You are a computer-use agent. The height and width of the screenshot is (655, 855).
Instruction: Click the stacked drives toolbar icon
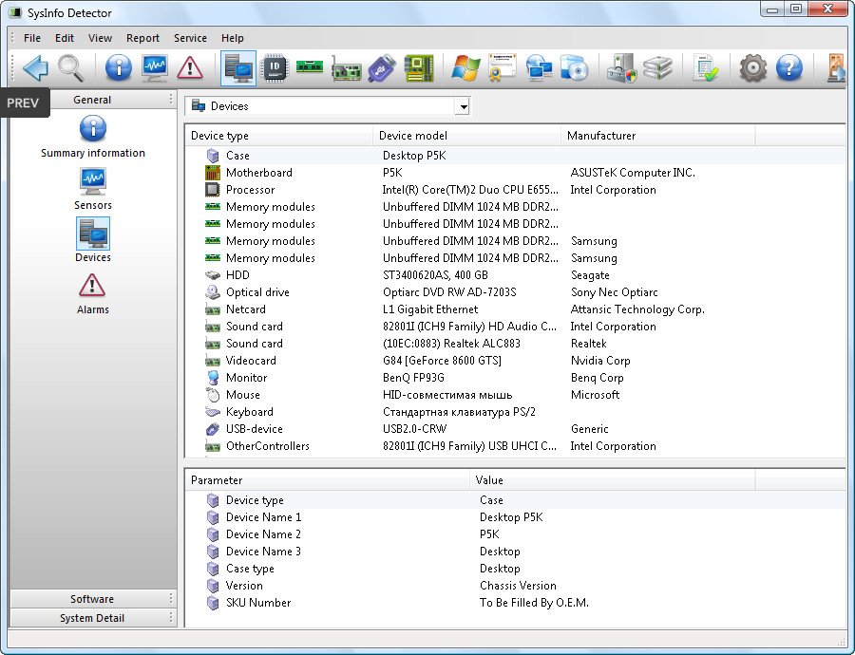[657, 68]
